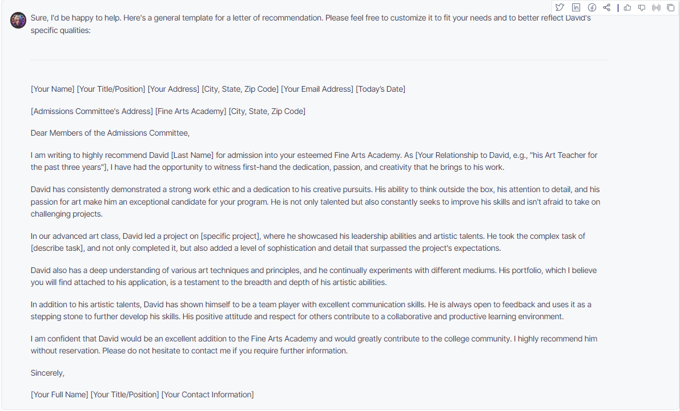
Task: Click the chatbot avatar image
Action: pyautogui.click(x=18, y=21)
